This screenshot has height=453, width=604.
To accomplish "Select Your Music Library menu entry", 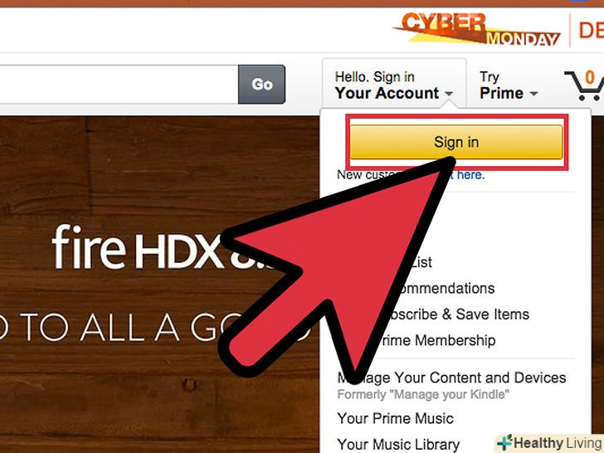I will pos(398,444).
